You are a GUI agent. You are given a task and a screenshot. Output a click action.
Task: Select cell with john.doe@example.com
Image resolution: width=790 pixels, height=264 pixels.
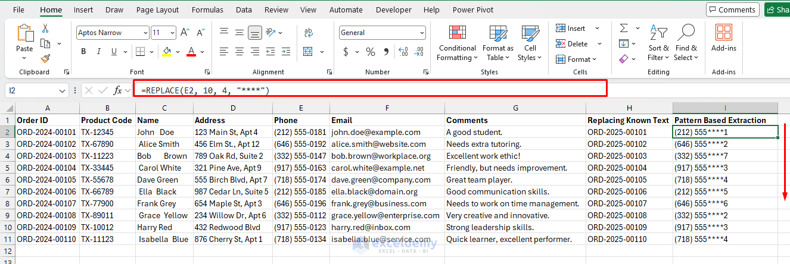pos(387,132)
